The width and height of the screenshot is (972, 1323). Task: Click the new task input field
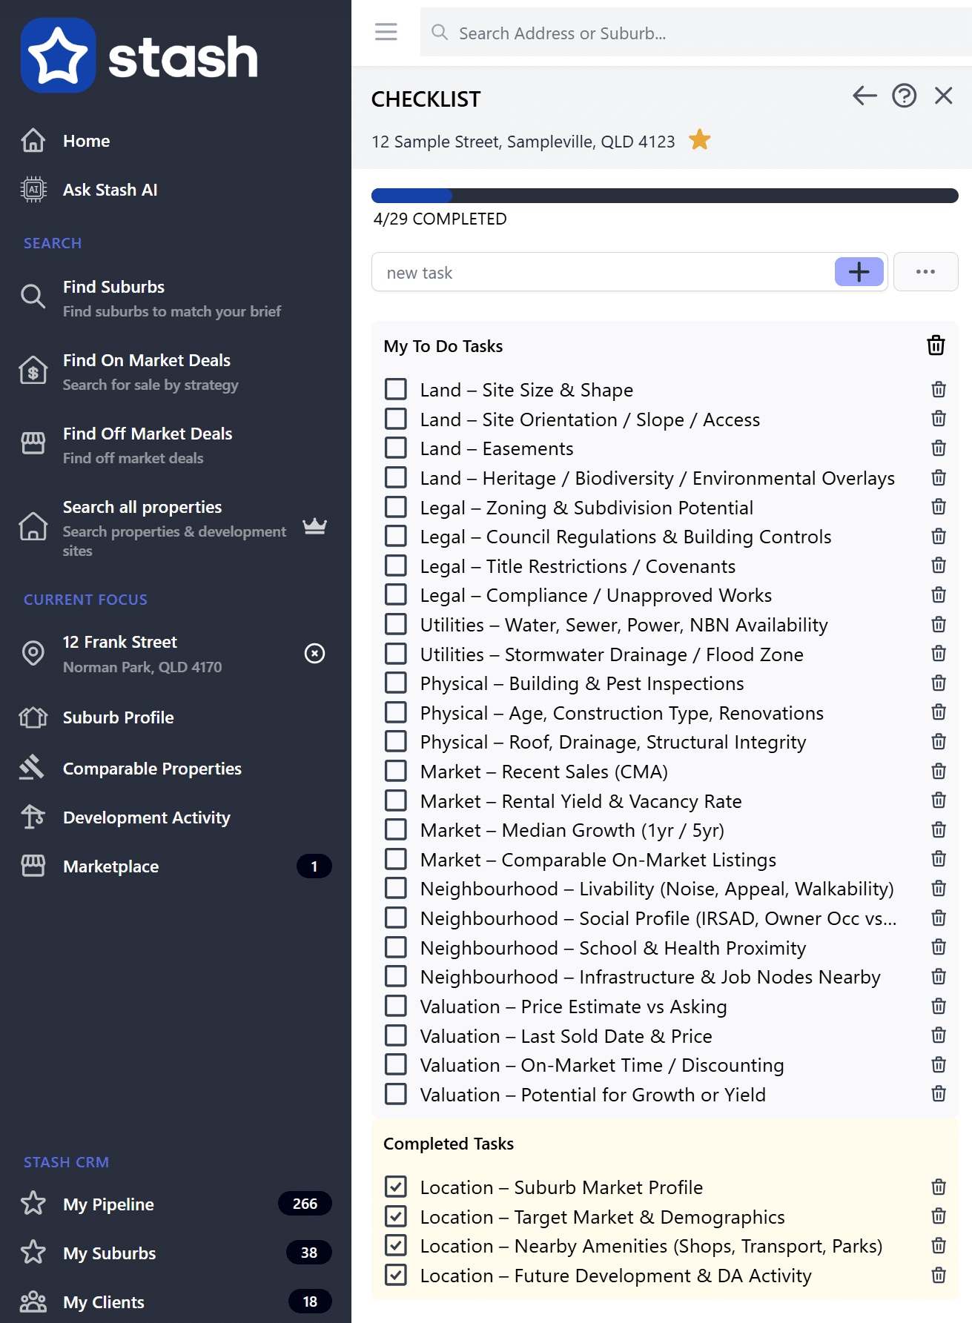(602, 273)
